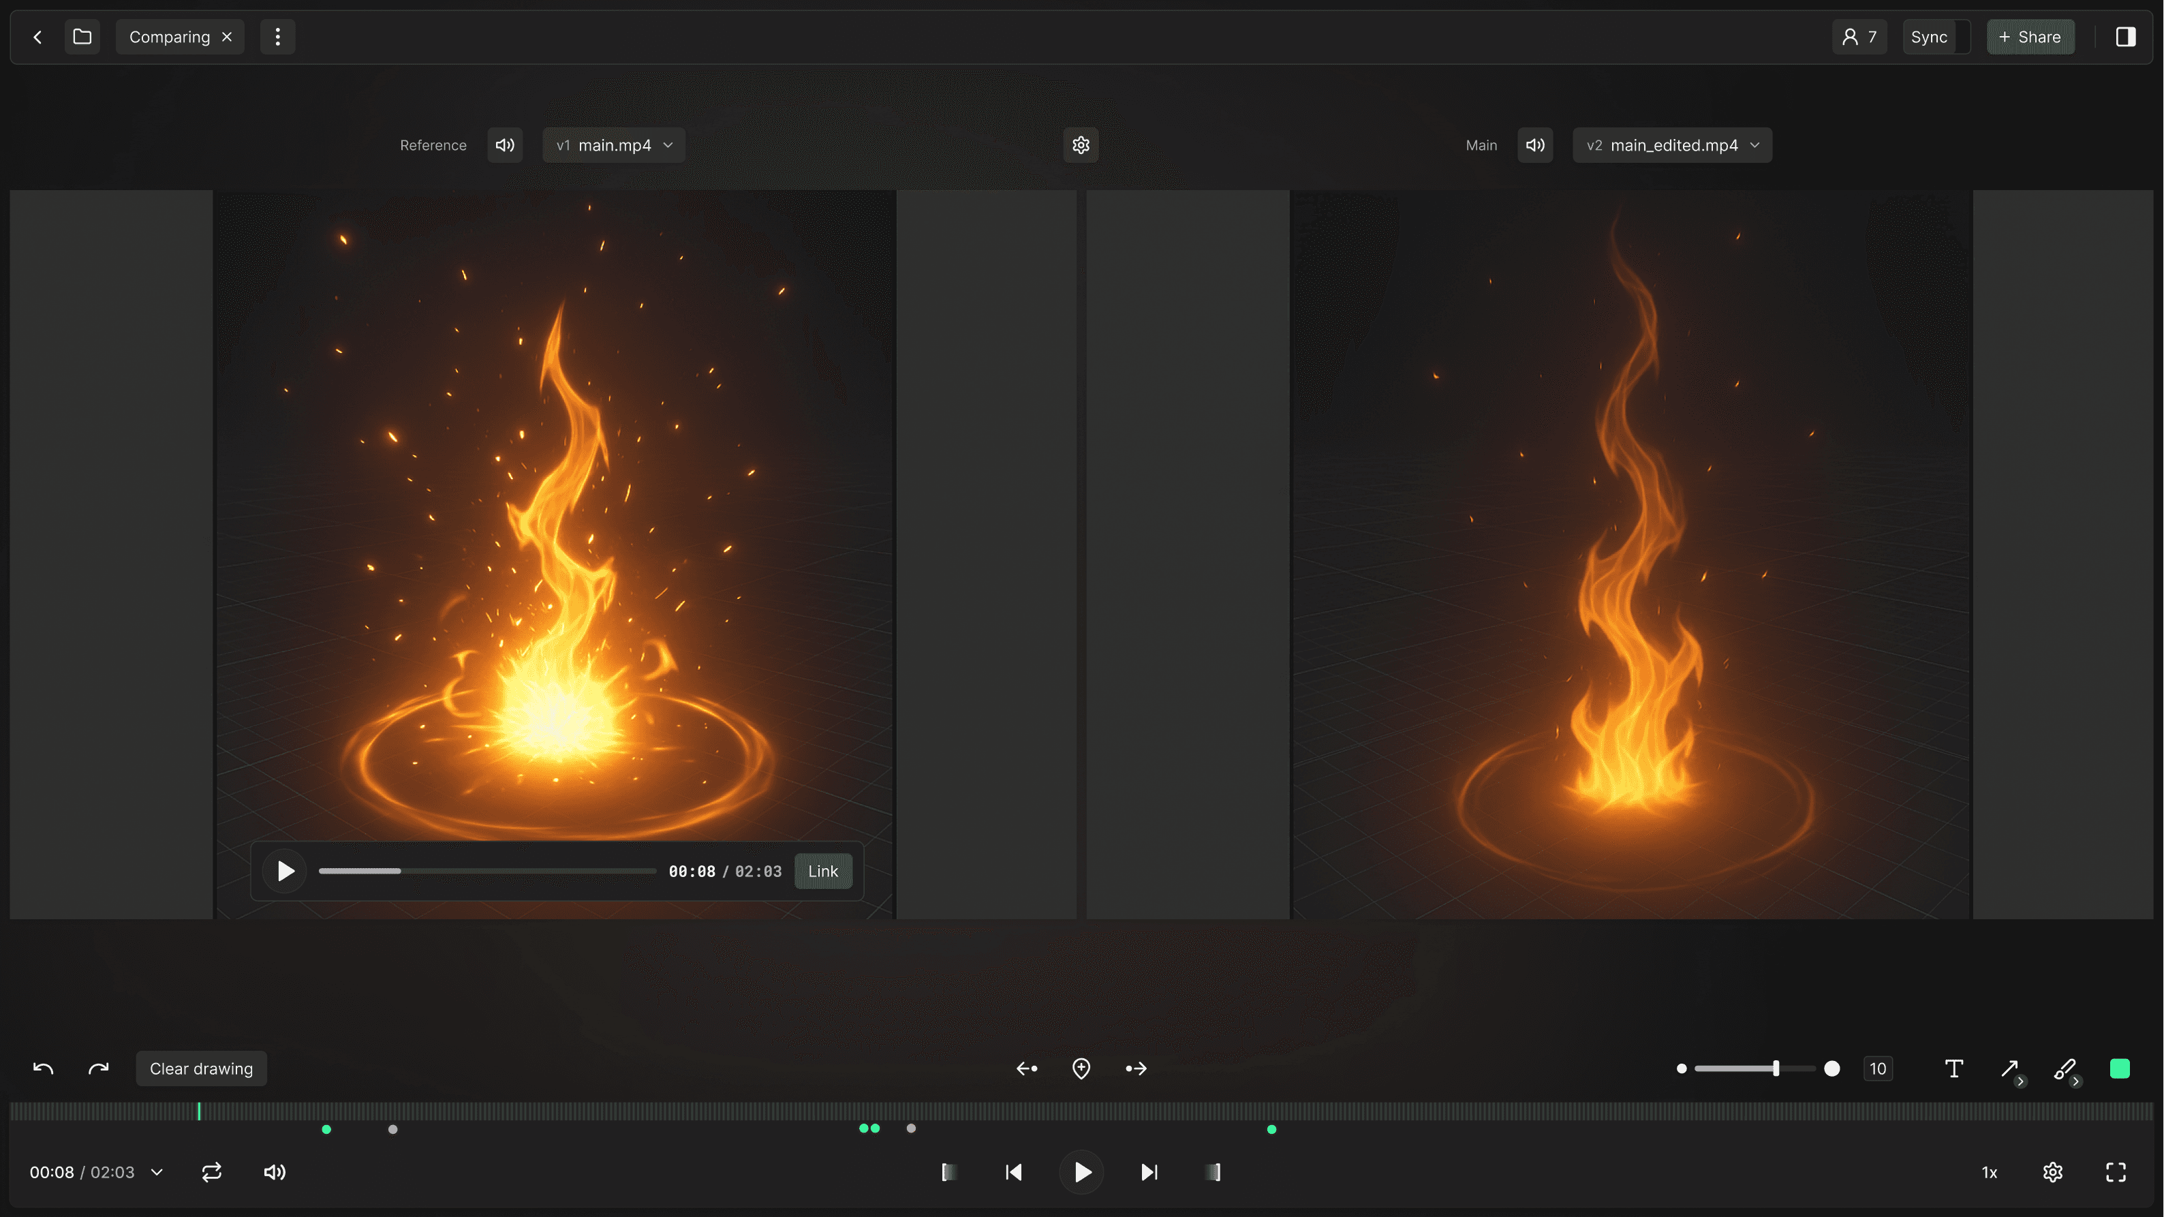Select the Arrow drawing tool
The height and width of the screenshot is (1217, 2164).
click(2009, 1068)
